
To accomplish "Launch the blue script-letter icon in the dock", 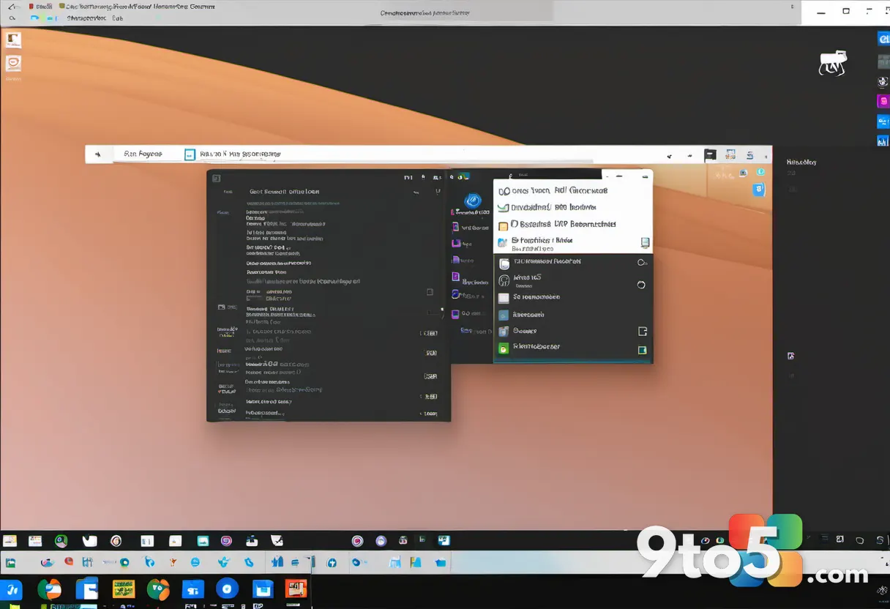I will click(x=12, y=590).
